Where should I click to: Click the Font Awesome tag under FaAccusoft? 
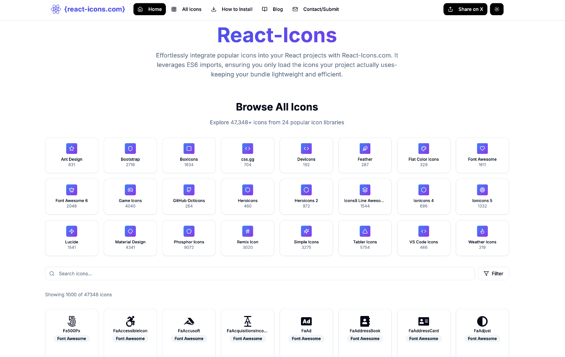(189, 339)
